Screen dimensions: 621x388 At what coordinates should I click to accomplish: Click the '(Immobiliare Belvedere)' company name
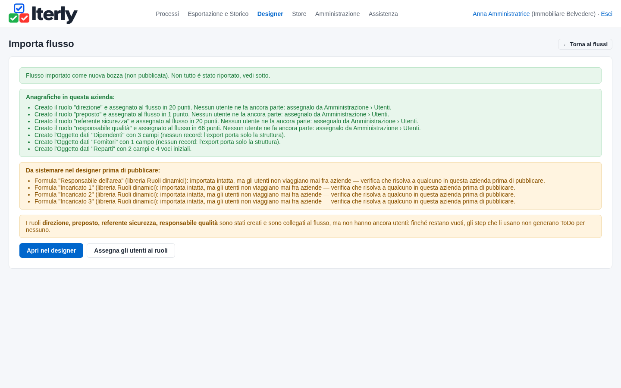pyautogui.click(x=564, y=14)
